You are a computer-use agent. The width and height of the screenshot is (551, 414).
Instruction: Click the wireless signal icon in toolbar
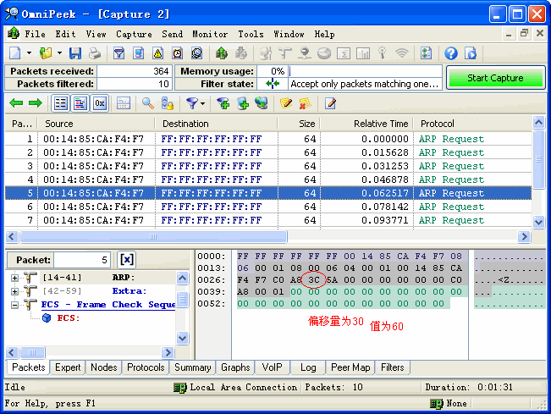point(402,53)
